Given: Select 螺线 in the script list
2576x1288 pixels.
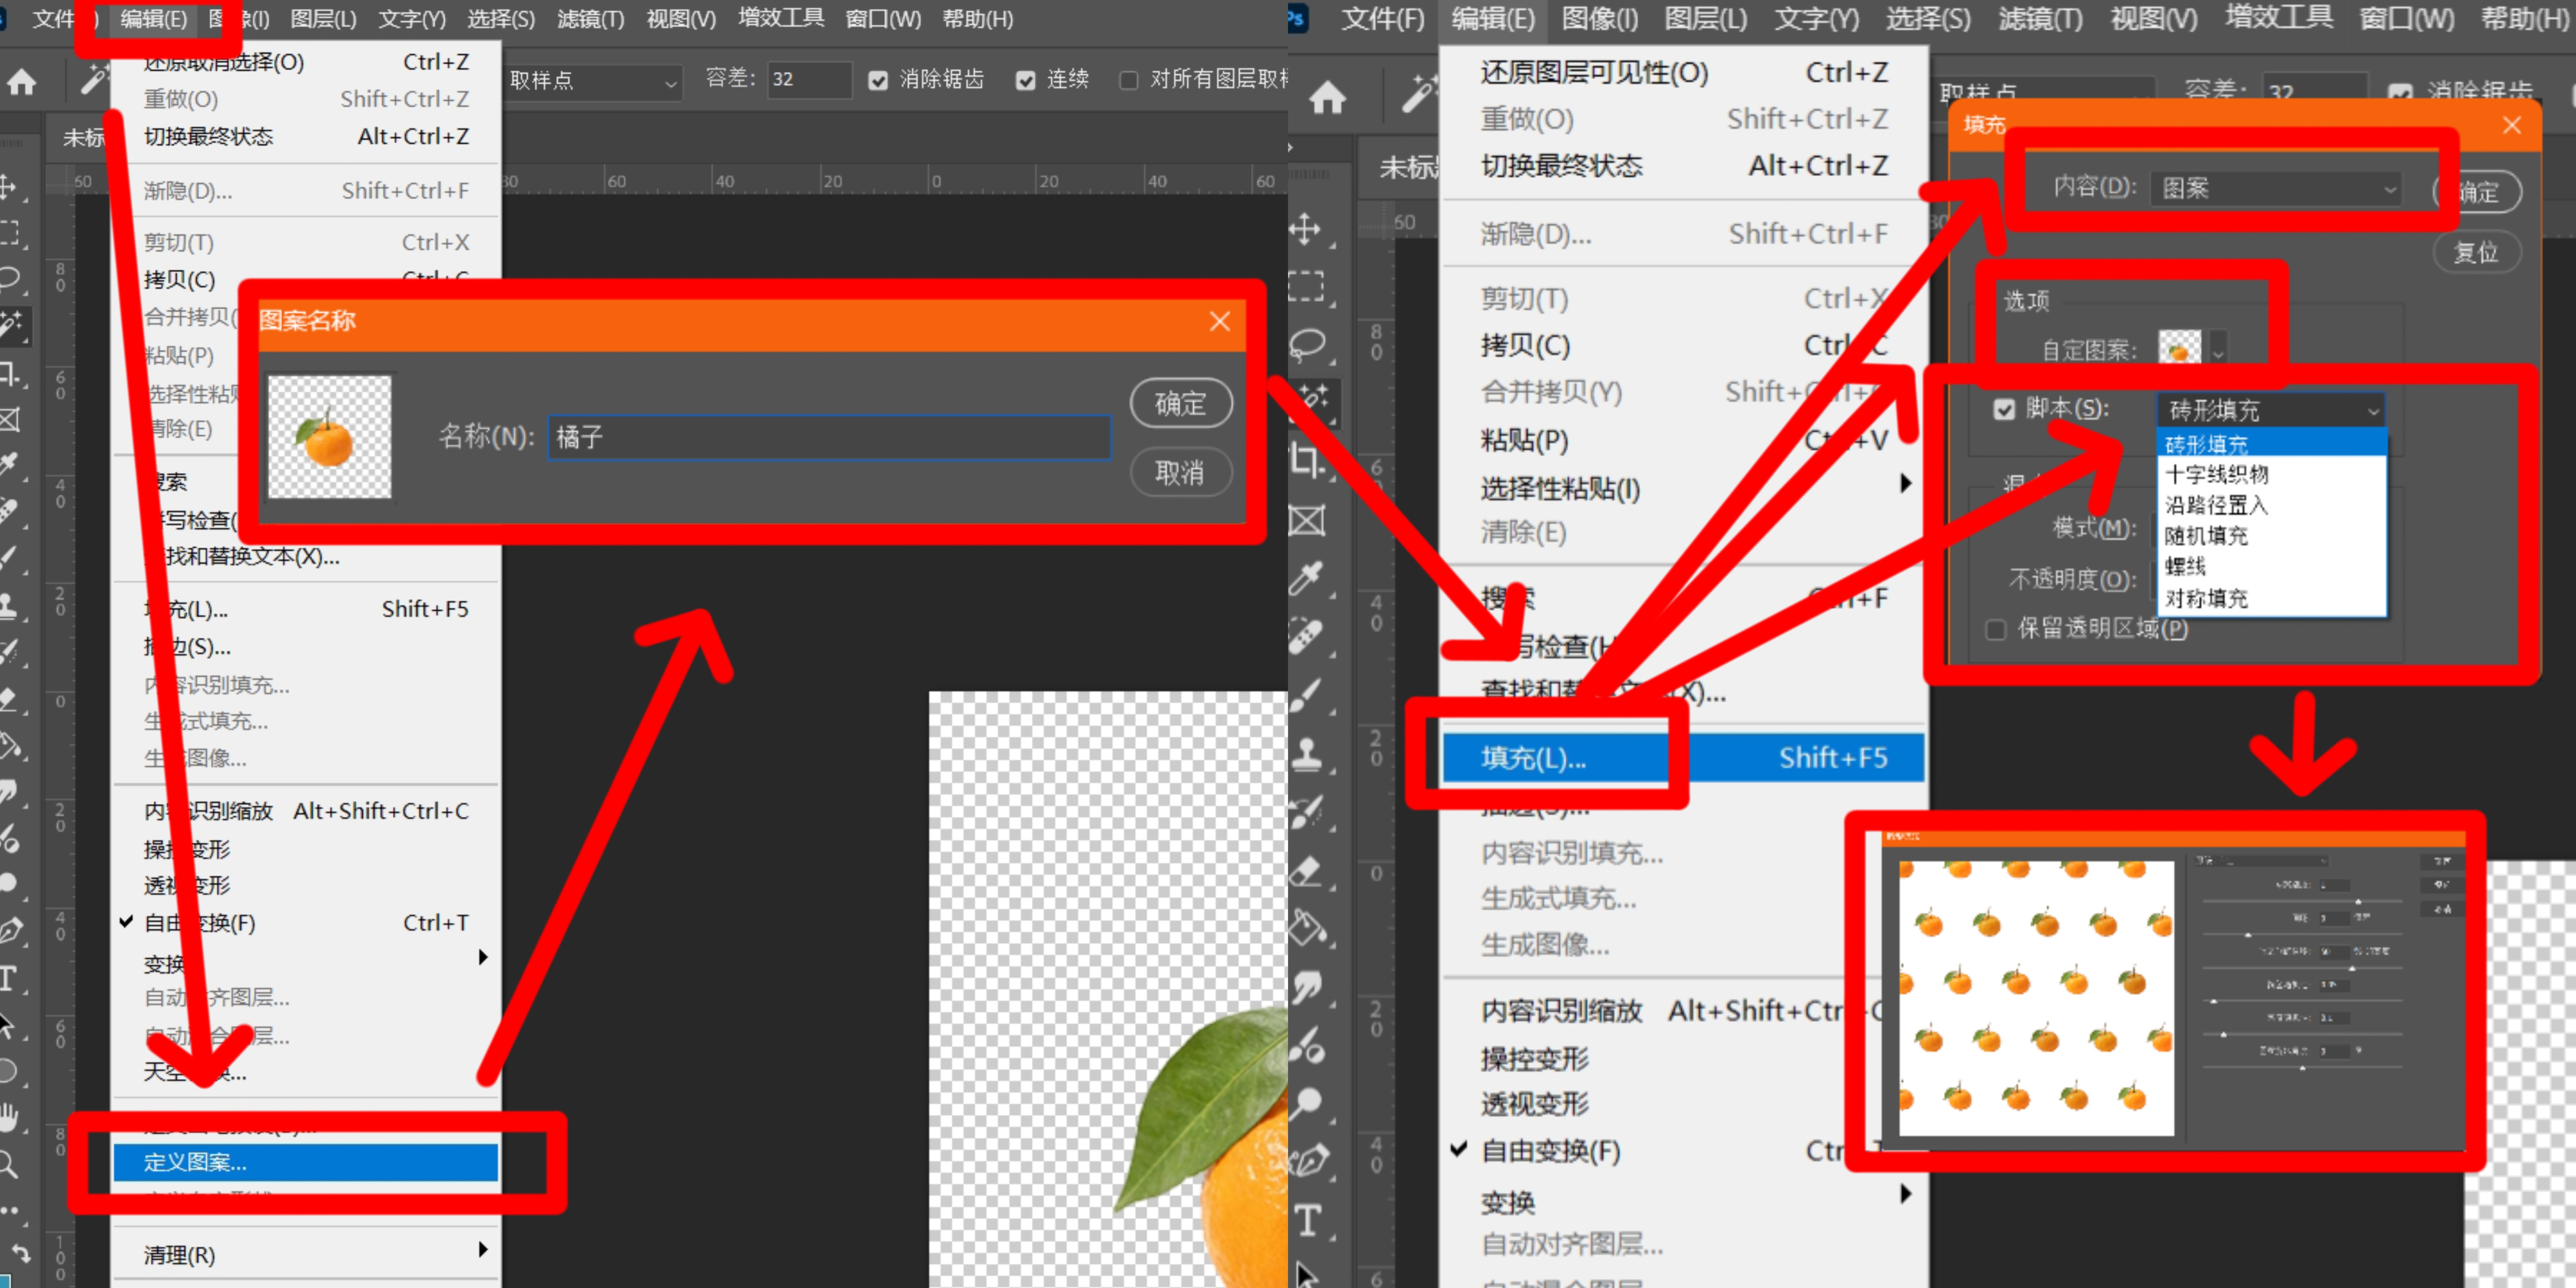Looking at the screenshot, I should (x=2271, y=567).
